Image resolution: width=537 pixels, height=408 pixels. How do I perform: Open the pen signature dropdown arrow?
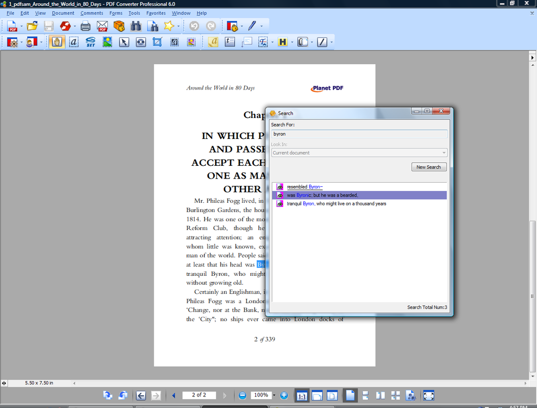(x=262, y=26)
